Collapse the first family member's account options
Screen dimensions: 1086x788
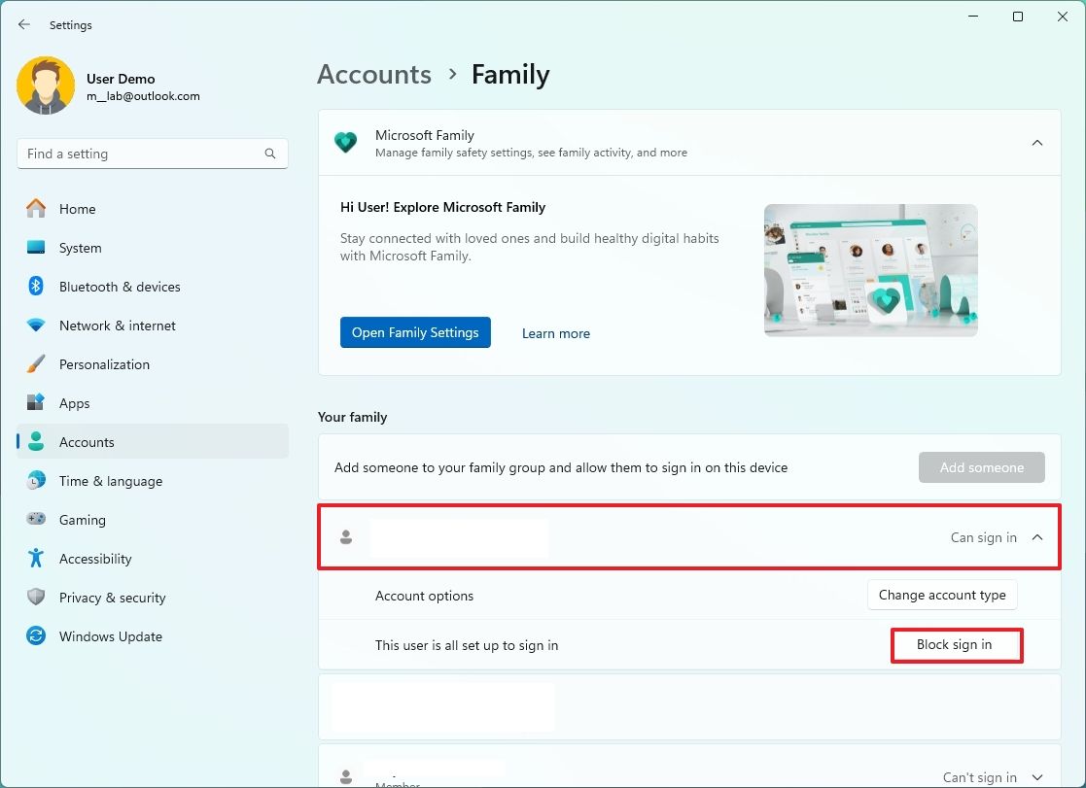(1036, 536)
